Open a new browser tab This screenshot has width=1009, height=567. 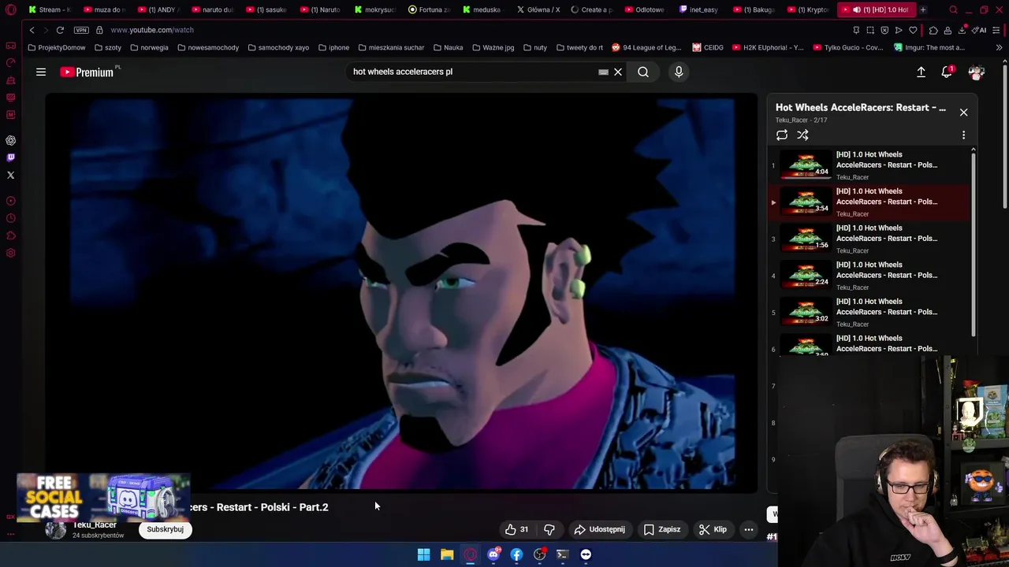click(x=922, y=10)
